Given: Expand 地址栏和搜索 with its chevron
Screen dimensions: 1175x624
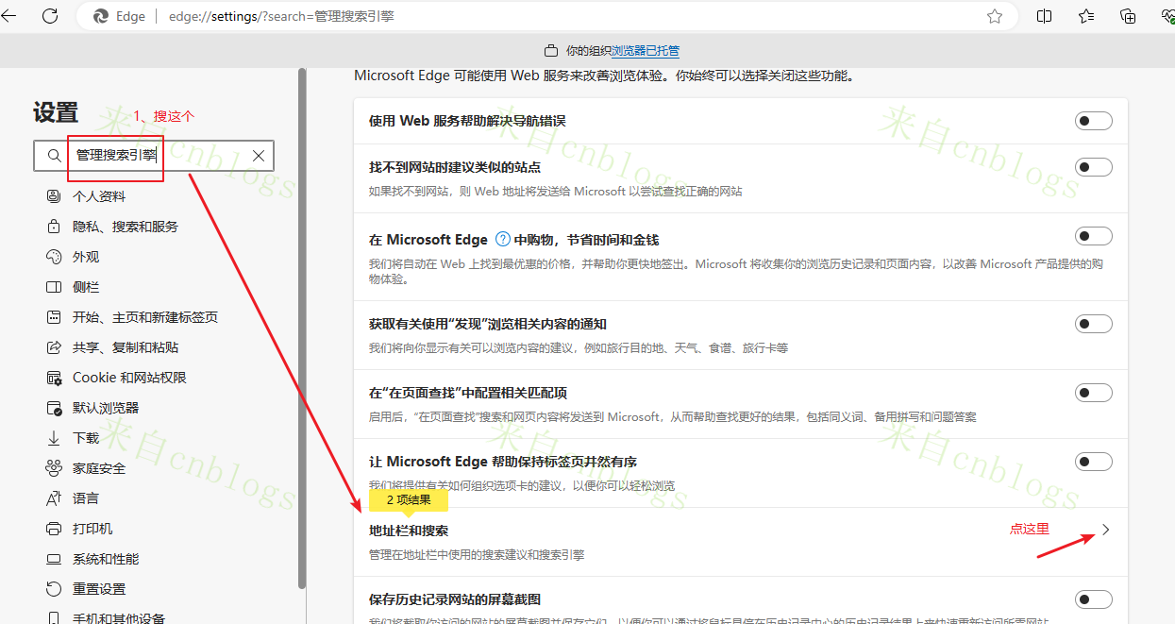Looking at the screenshot, I should pos(1104,530).
